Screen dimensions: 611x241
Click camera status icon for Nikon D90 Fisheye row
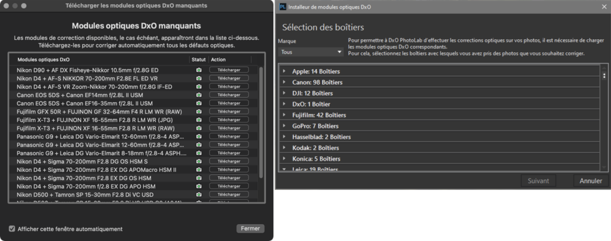click(x=199, y=70)
